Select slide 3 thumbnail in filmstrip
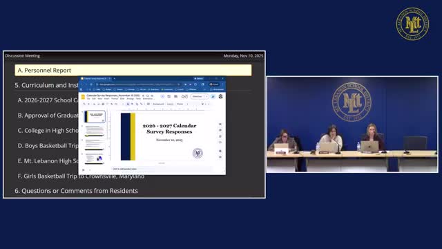 tap(95, 145)
